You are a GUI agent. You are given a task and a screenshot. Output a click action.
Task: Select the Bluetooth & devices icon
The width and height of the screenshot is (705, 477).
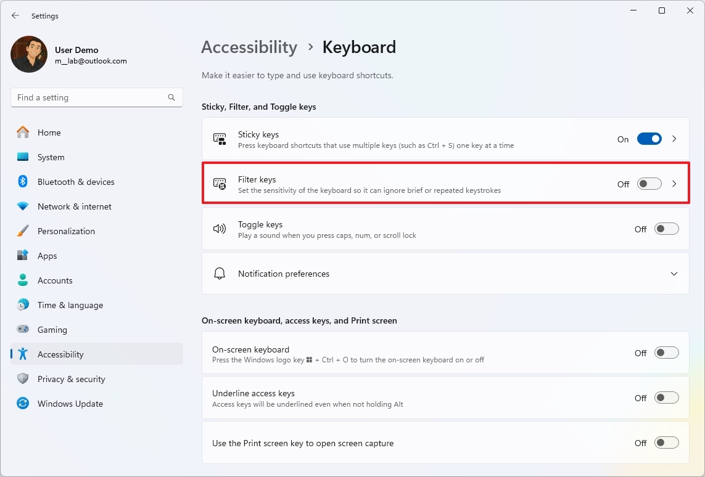tap(23, 182)
